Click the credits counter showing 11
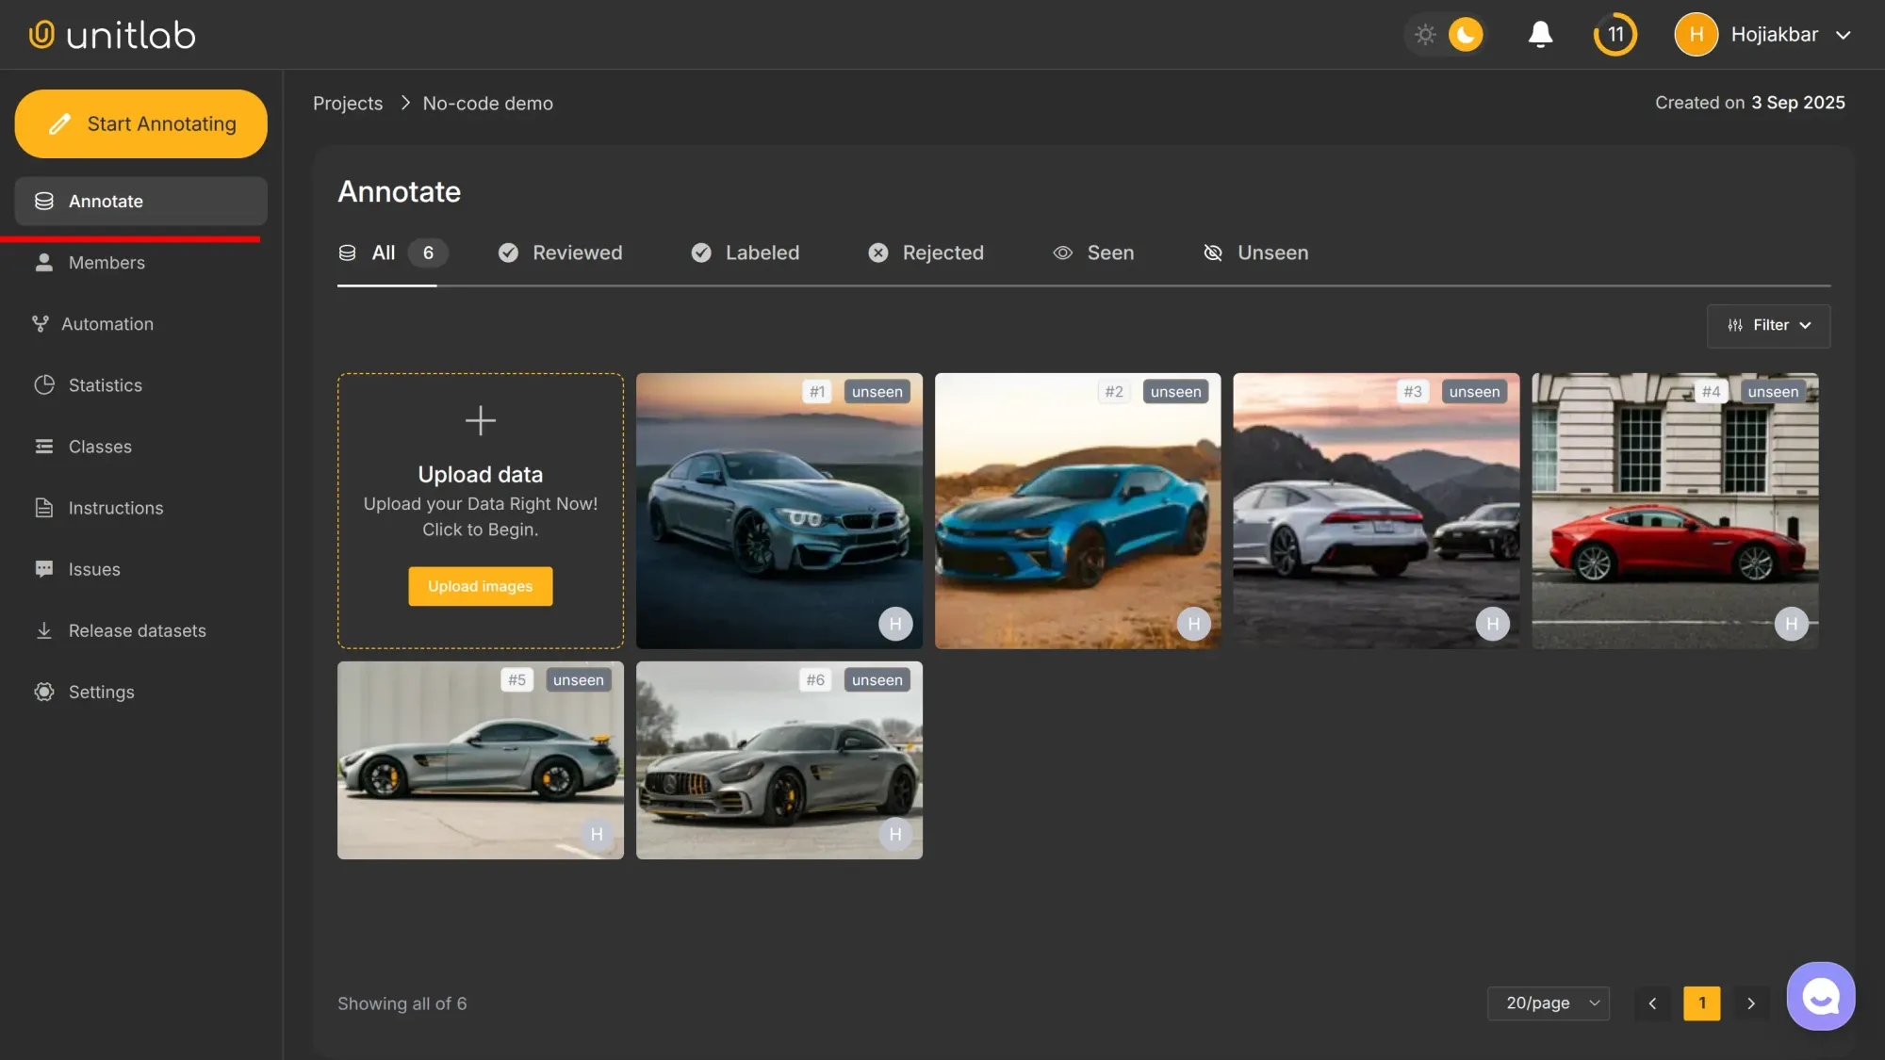 click(x=1615, y=35)
